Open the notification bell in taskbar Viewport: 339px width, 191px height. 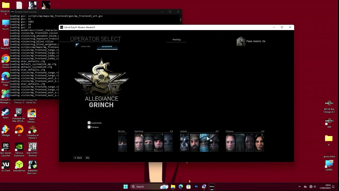(x=333, y=186)
